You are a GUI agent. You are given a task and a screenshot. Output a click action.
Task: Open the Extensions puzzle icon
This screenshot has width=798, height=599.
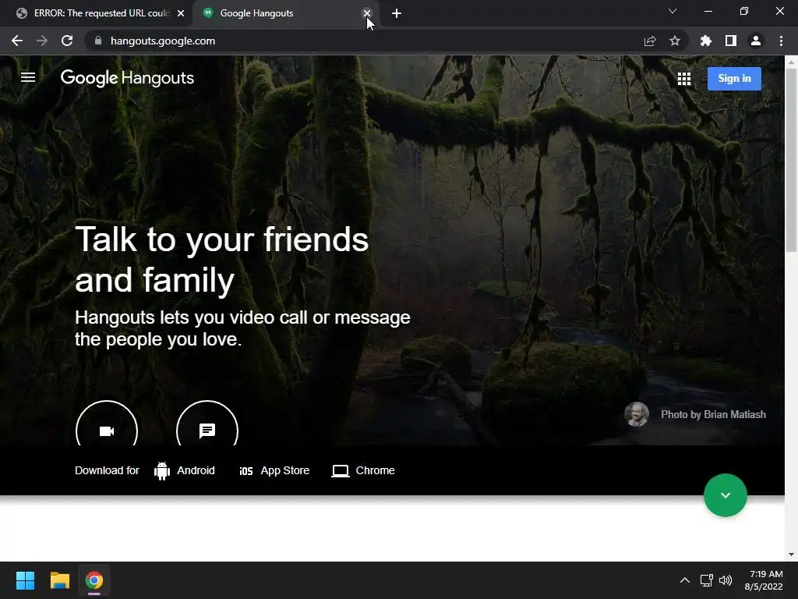tap(706, 41)
